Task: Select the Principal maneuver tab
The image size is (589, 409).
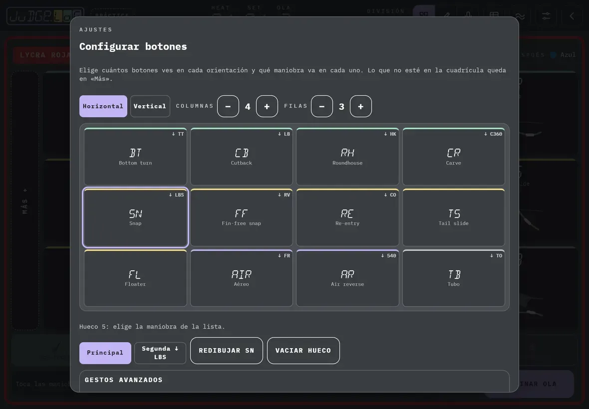Action: (x=105, y=353)
